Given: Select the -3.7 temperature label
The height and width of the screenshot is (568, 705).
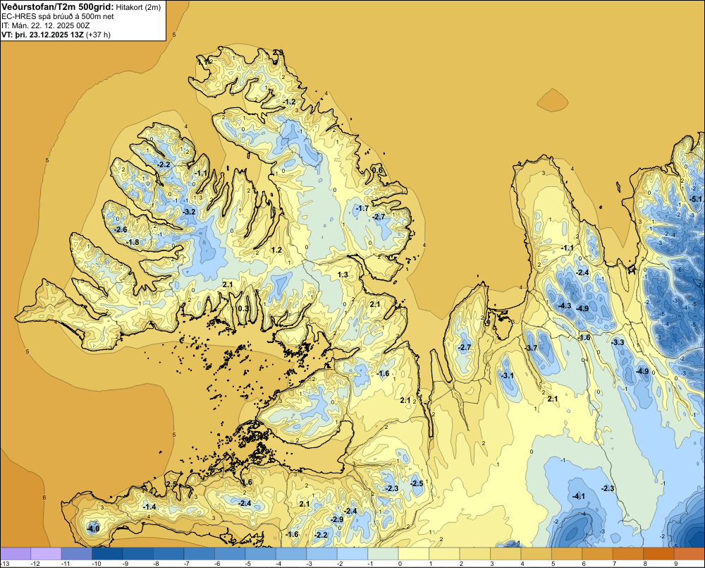Looking at the screenshot, I should 532,348.
